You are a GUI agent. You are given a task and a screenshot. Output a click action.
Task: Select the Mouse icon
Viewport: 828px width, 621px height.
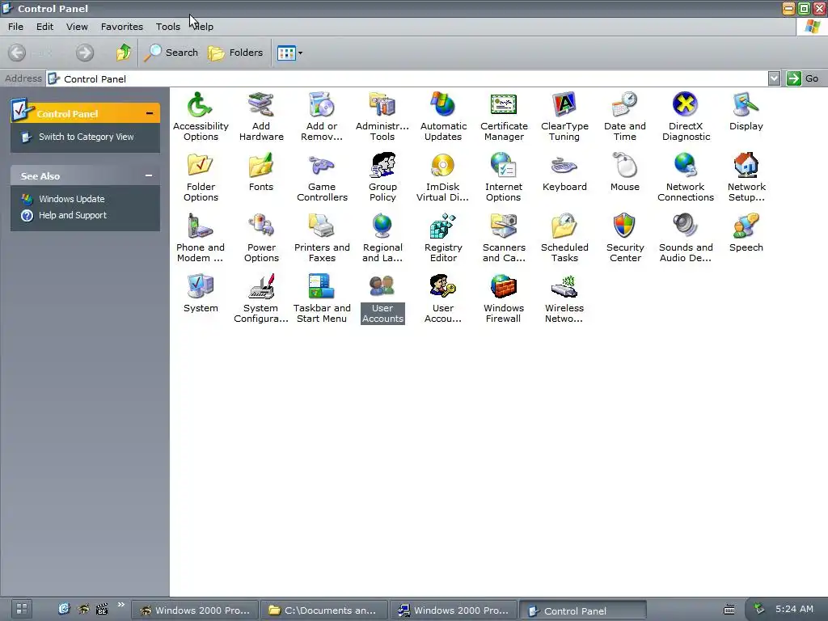pyautogui.click(x=625, y=172)
